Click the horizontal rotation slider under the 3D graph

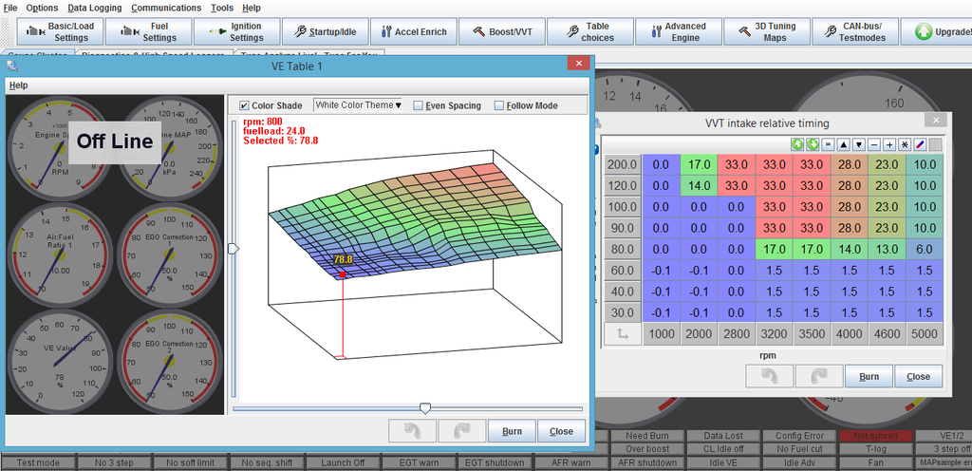(425, 408)
